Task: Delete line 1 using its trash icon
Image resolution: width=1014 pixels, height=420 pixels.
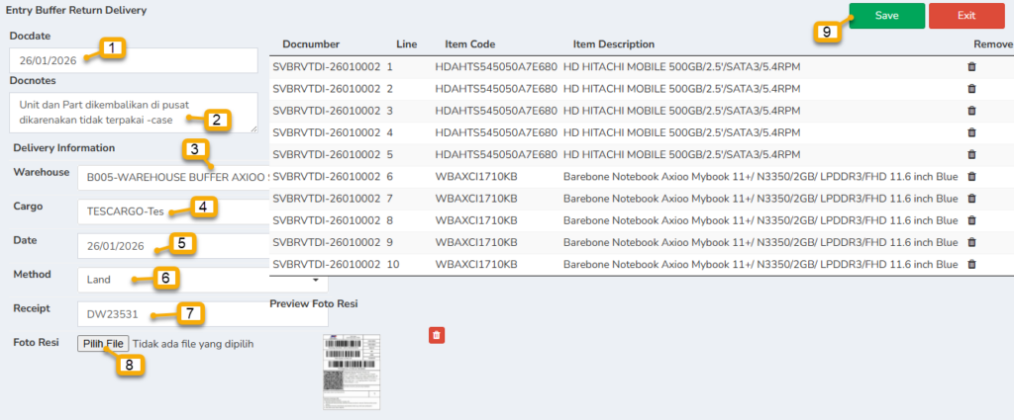Action: pyautogui.click(x=971, y=66)
